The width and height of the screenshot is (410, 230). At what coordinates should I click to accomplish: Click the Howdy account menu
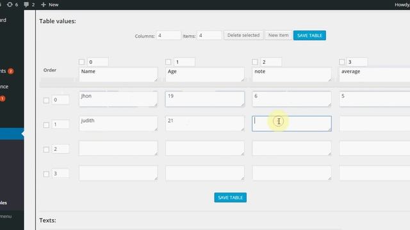402,4
